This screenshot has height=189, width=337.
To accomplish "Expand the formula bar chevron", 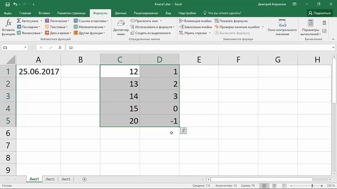I will 333,47.
